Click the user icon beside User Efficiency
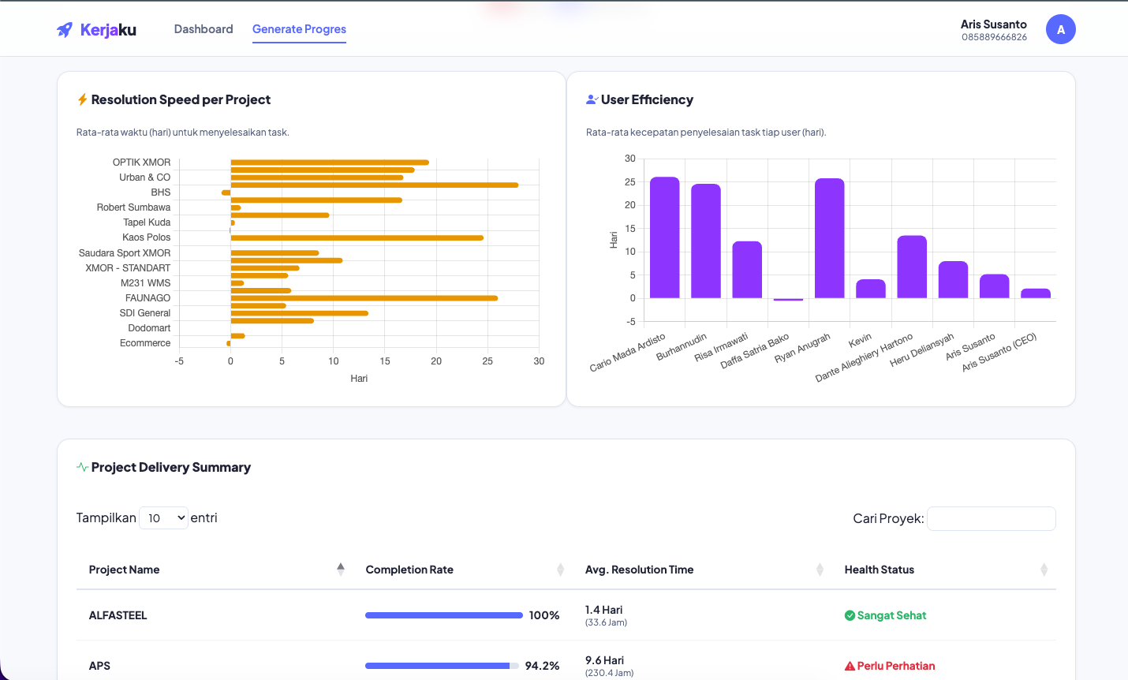This screenshot has height=680, width=1128. point(592,99)
